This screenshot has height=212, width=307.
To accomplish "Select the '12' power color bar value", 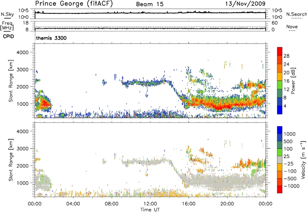I will click(x=286, y=90).
